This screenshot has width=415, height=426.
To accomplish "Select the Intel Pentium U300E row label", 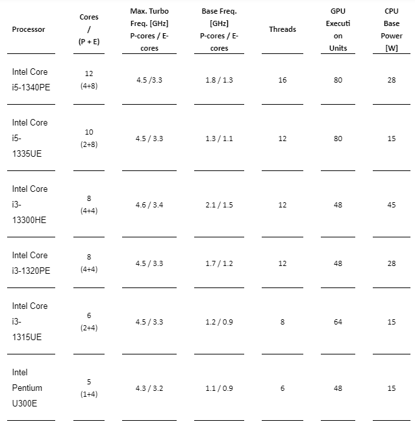I will (27, 388).
